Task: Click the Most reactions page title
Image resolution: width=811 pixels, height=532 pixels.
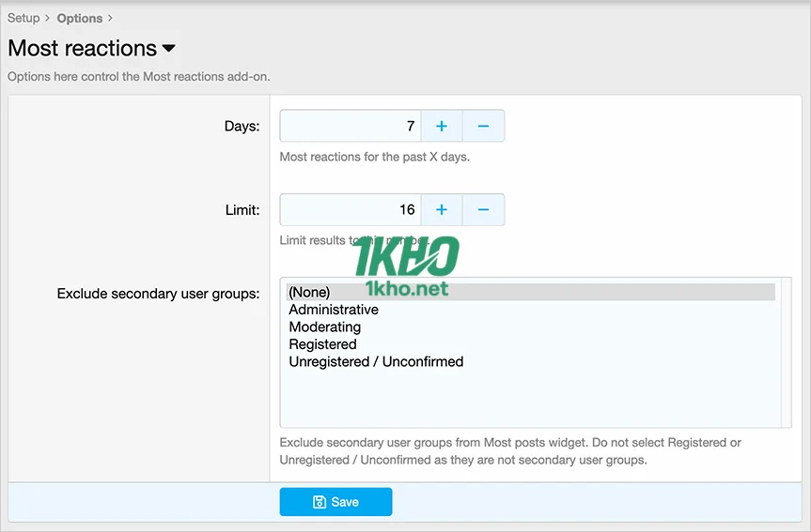Action: tap(83, 49)
